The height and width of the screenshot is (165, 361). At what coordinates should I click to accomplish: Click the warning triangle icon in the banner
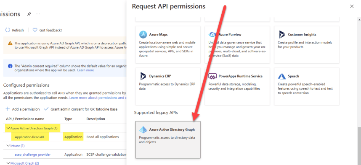[x=10, y=43]
